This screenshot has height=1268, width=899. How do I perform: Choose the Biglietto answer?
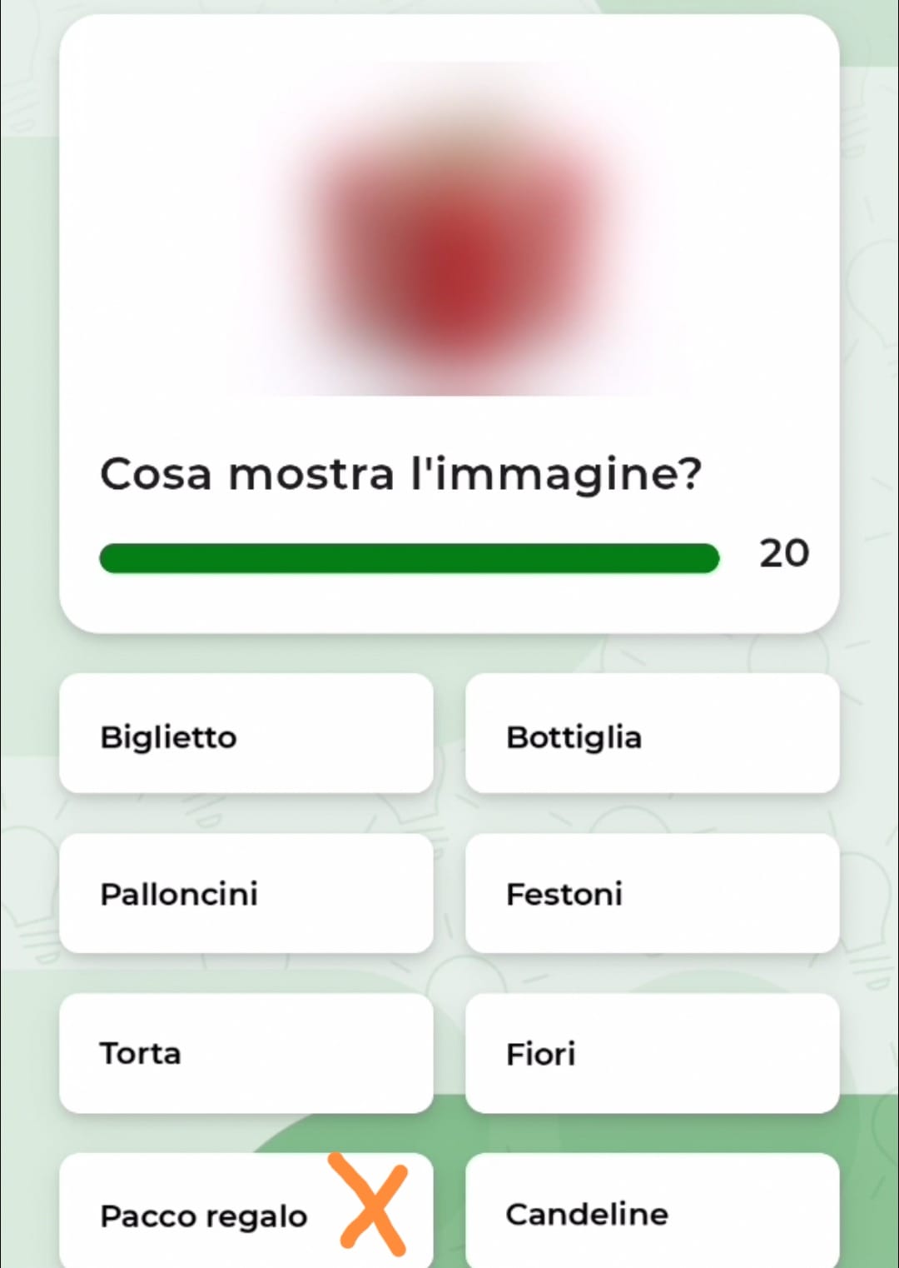coord(246,734)
